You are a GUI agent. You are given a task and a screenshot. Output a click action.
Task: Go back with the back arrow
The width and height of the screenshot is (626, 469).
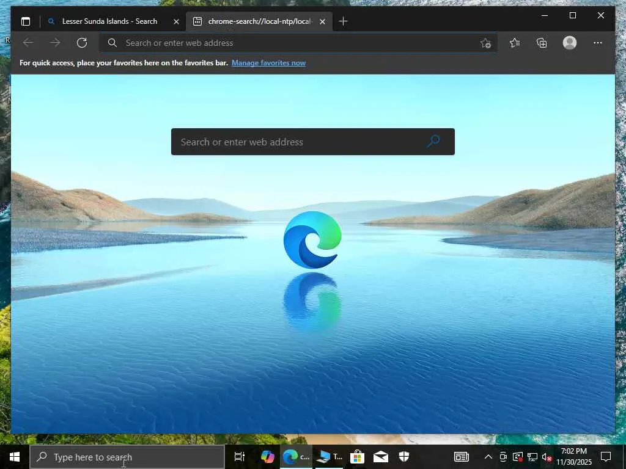(28, 43)
